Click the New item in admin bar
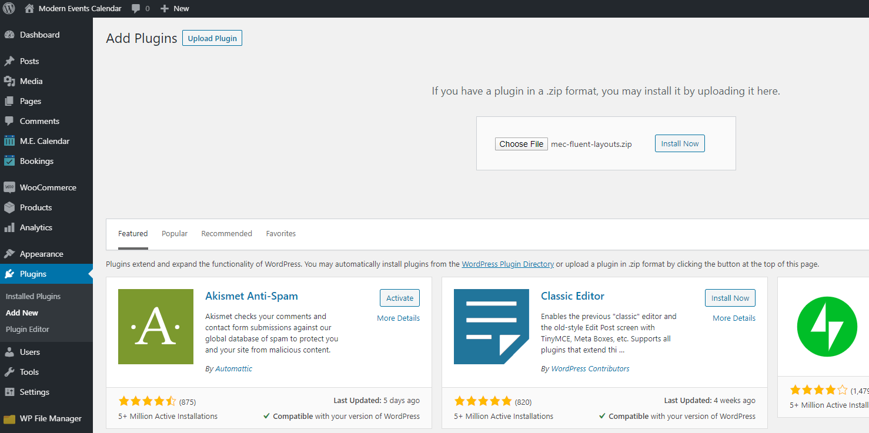This screenshot has height=433, width=869. coord(175,9)
